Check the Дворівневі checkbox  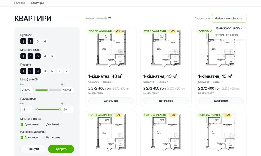click(43, 124)
